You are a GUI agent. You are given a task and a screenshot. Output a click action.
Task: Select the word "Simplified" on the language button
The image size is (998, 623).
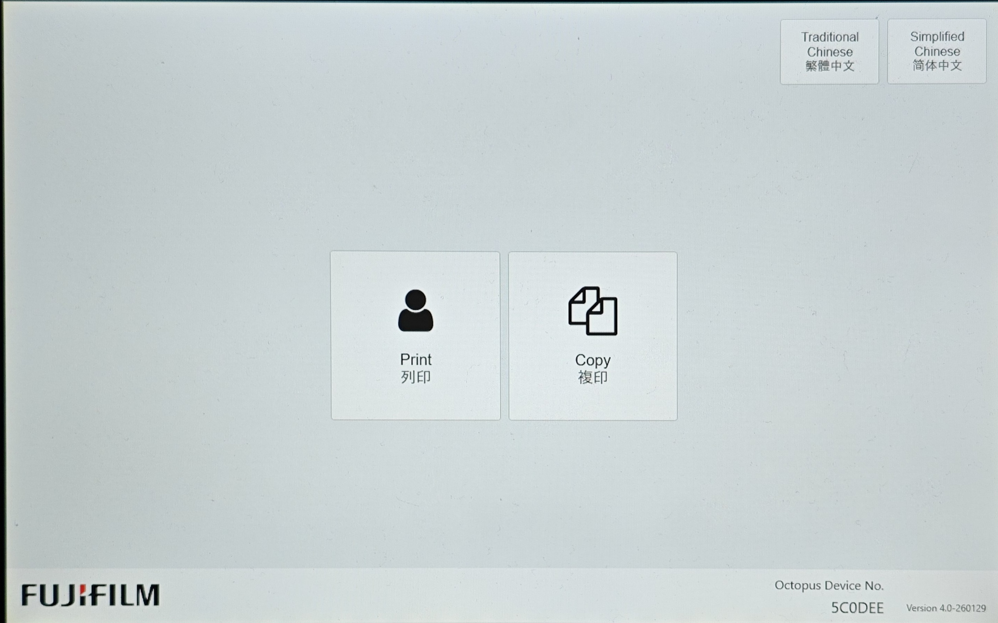[937, 37]
